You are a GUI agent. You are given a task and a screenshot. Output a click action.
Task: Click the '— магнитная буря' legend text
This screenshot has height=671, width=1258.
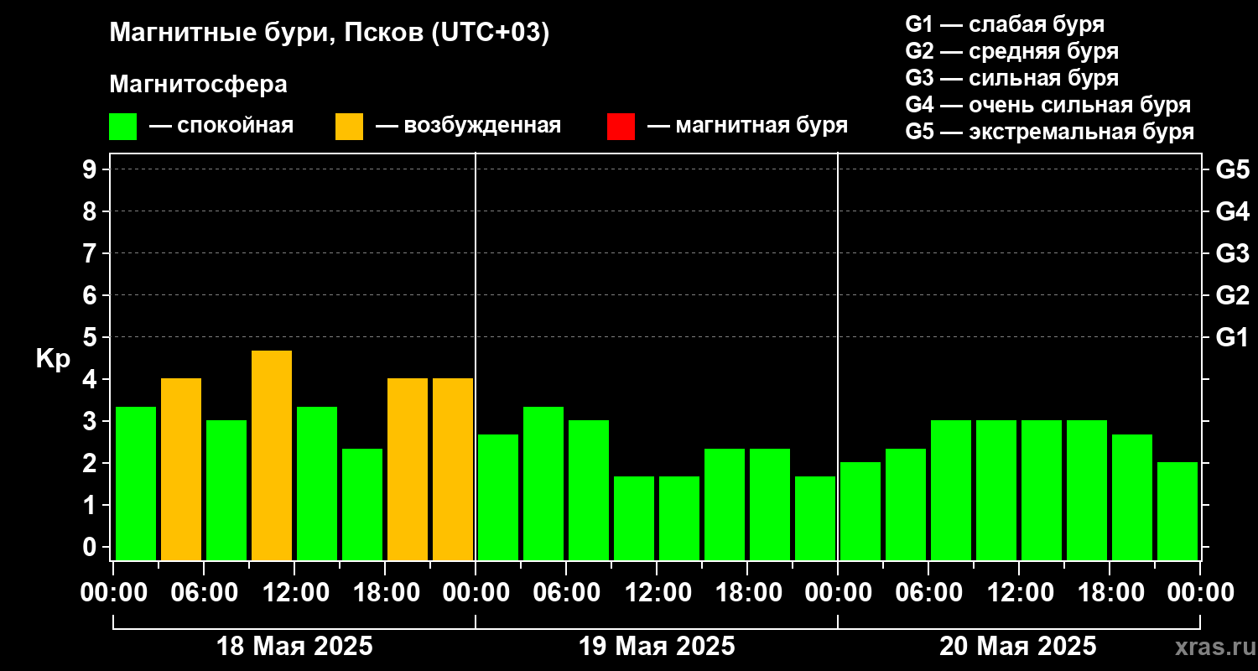pyautogui.click(x=747, y=126)
